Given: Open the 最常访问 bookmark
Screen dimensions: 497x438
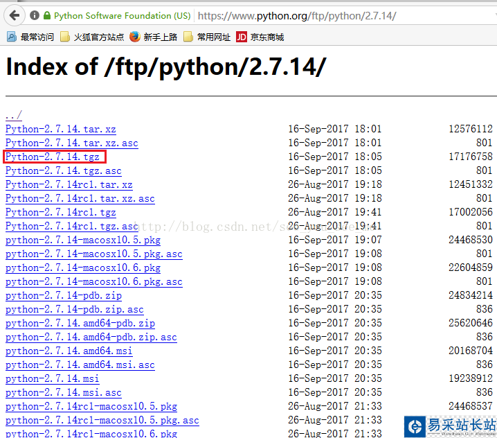Looking at the screenshot, I should 30,37.
